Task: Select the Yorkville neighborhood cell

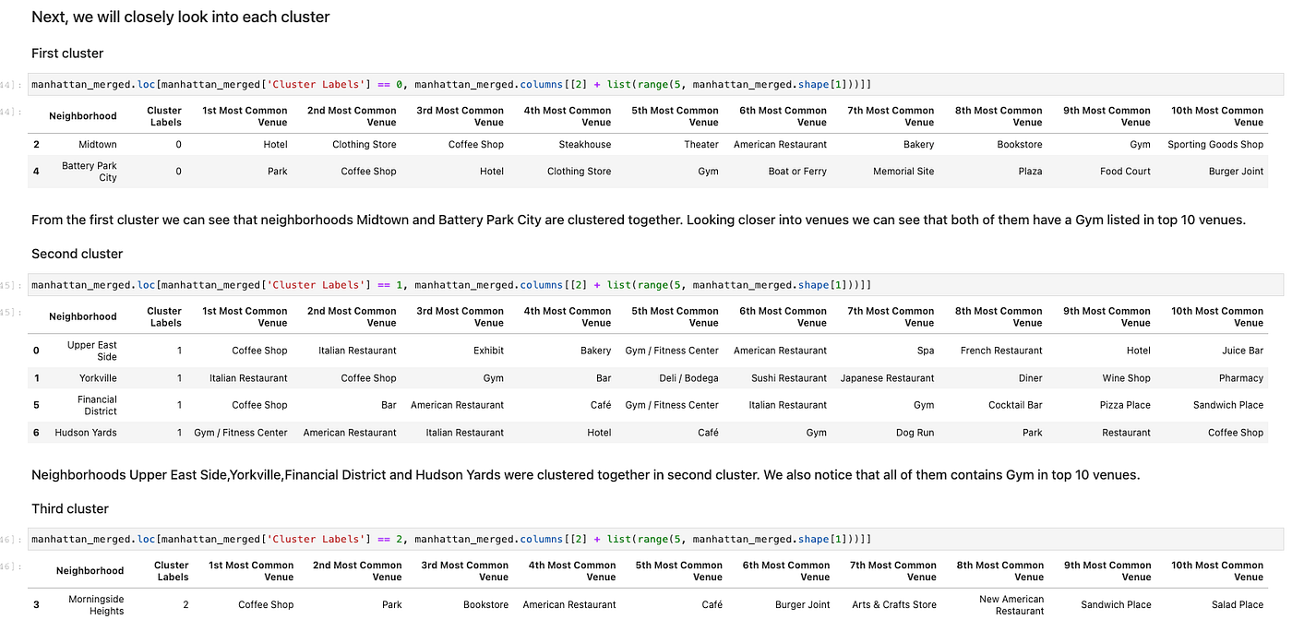Action: tap(98, 378)
